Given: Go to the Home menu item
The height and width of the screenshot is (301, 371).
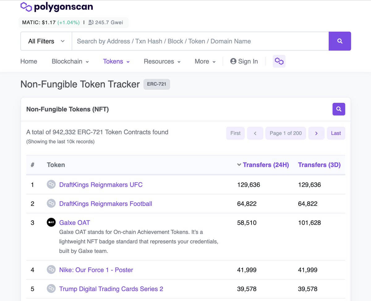Looking at the screenshot, I should click(29, 61).
